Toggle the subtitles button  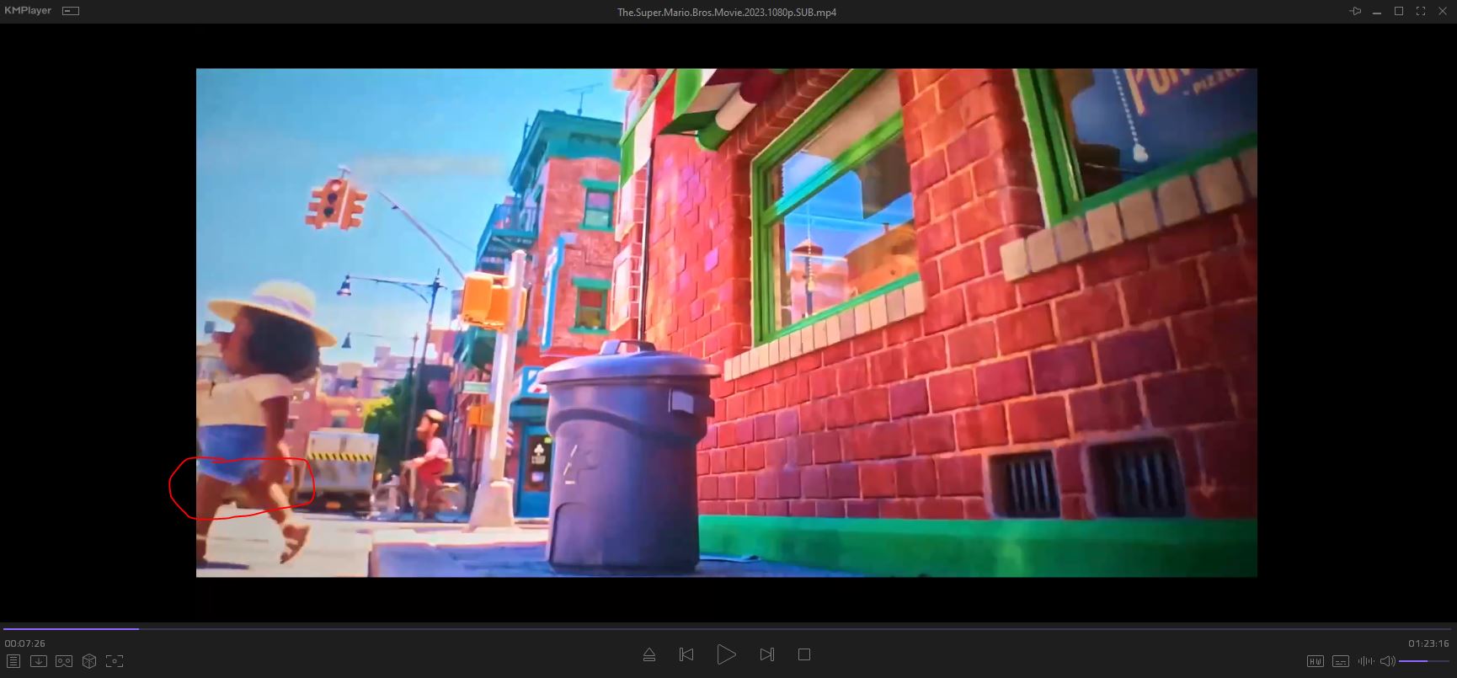tap(1341, 661)
